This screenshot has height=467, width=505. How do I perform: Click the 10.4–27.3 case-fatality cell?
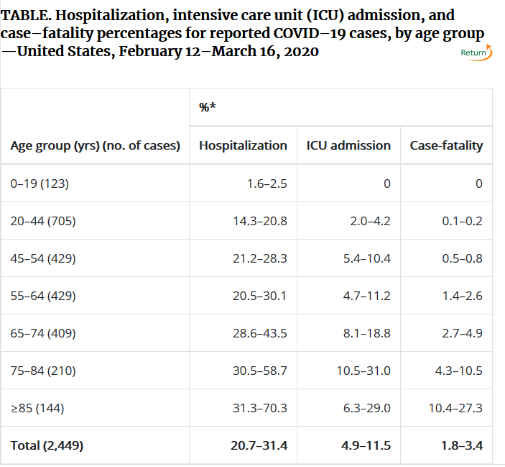pyautogui.click(x=455, y=408)
